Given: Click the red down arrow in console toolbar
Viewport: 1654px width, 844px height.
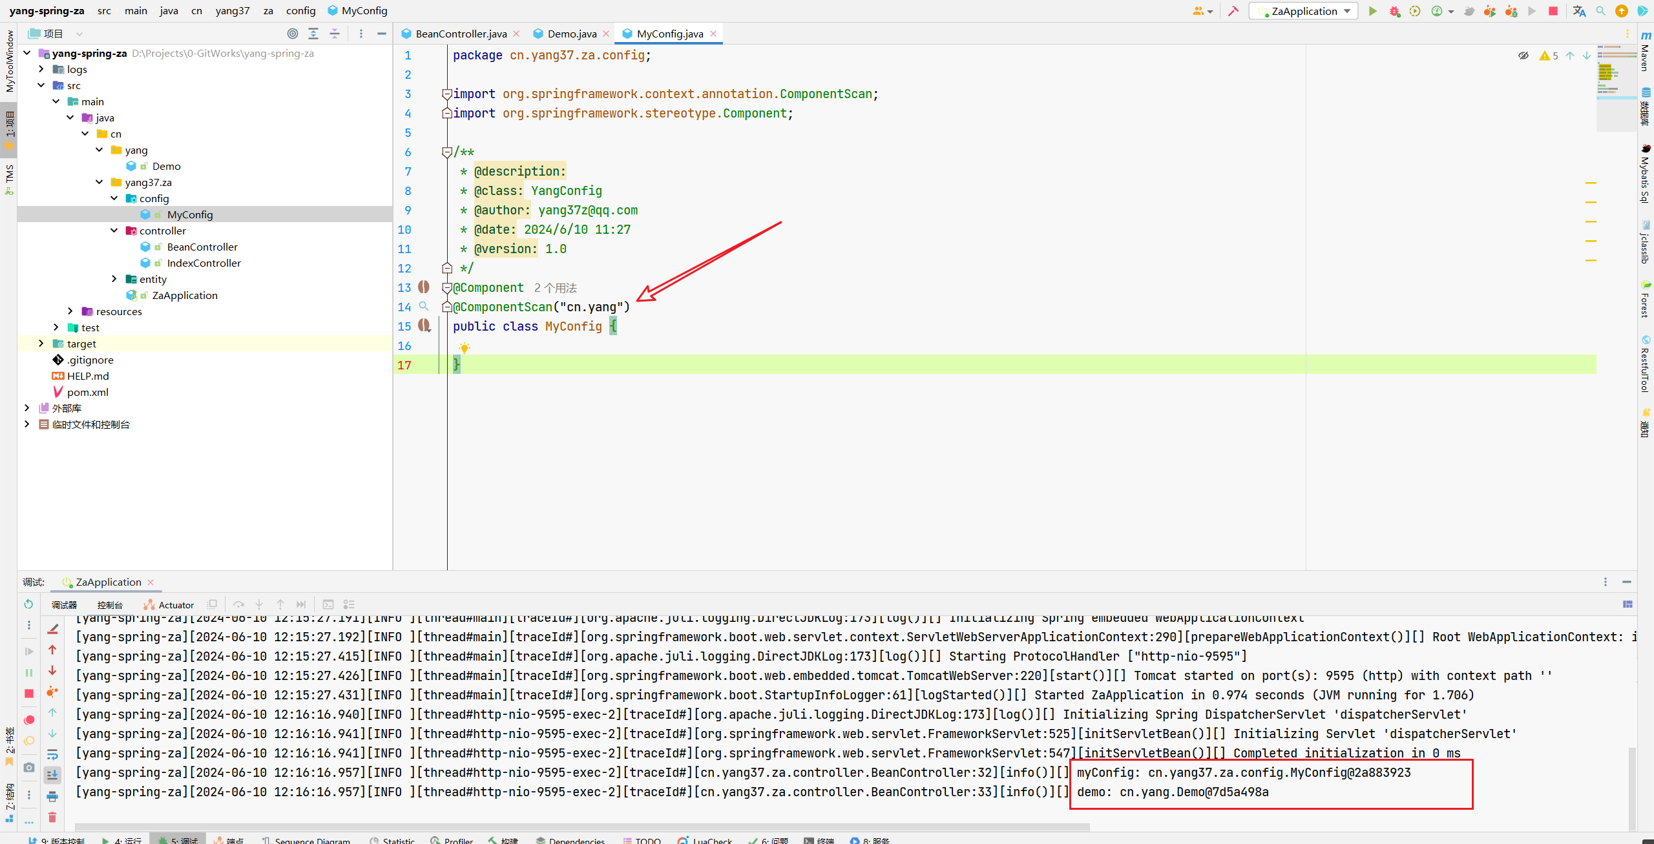Looking at the screenshot, I should pos(52,671).
